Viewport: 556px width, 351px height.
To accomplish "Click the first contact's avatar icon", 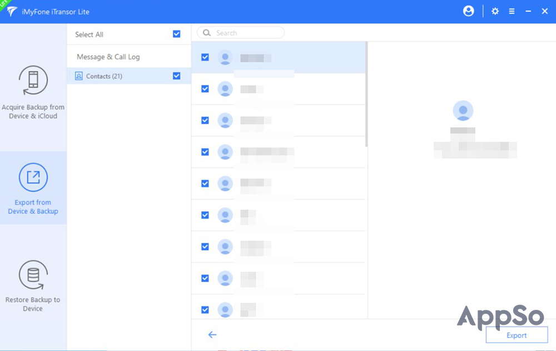I will (x=225, y=57).
